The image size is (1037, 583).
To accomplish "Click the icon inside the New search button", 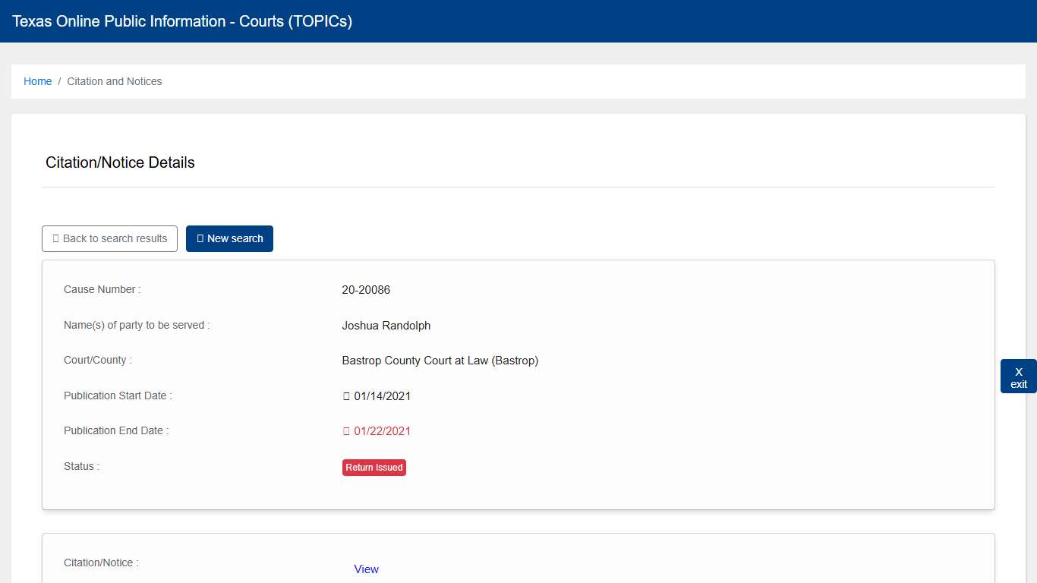I will coord(200,238).
